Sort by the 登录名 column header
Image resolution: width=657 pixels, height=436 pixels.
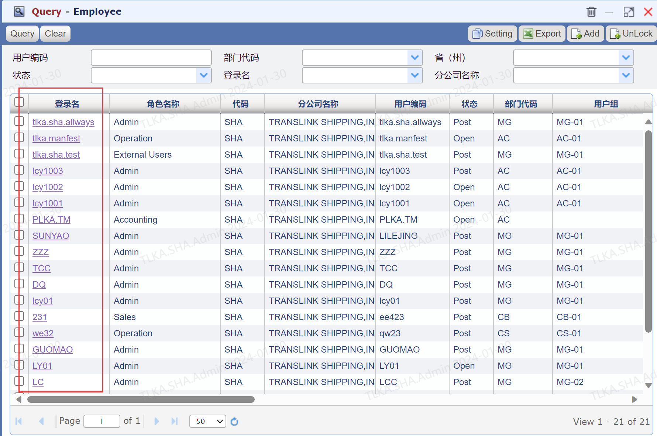coord(67,104)
